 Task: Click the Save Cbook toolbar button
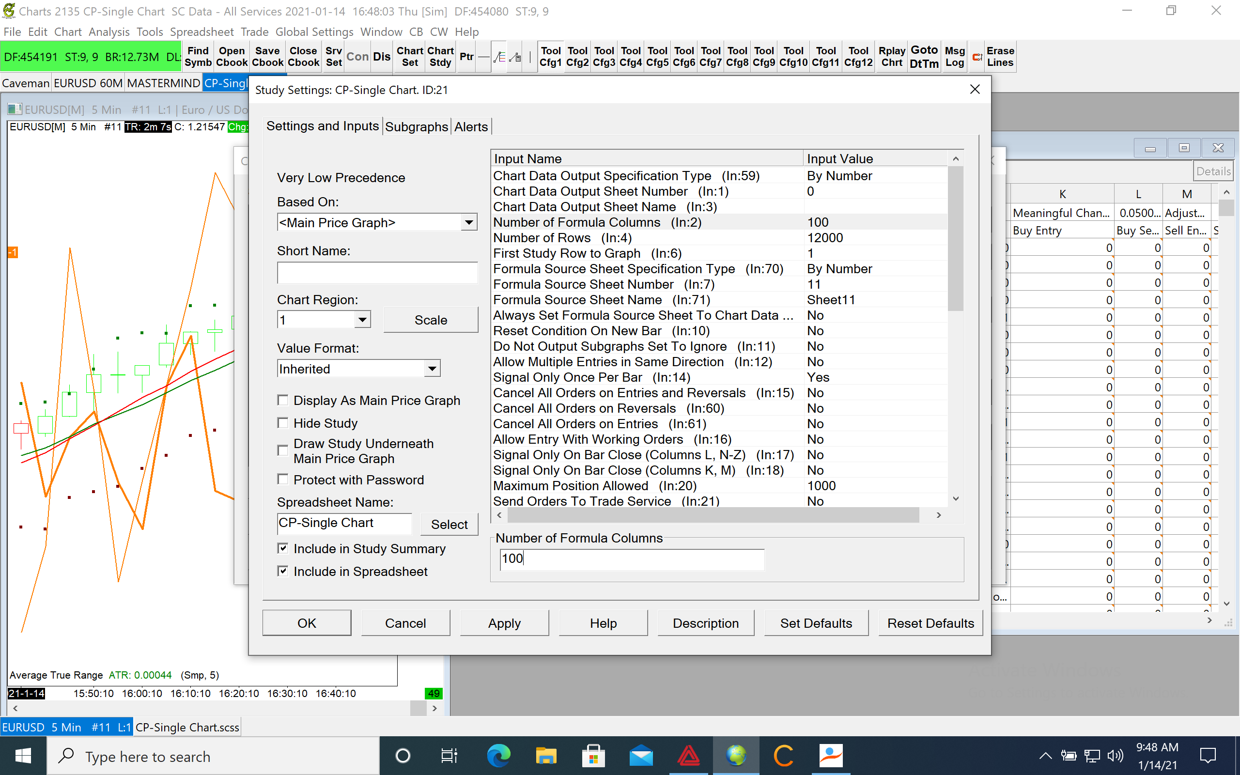(x=267, y=56)
